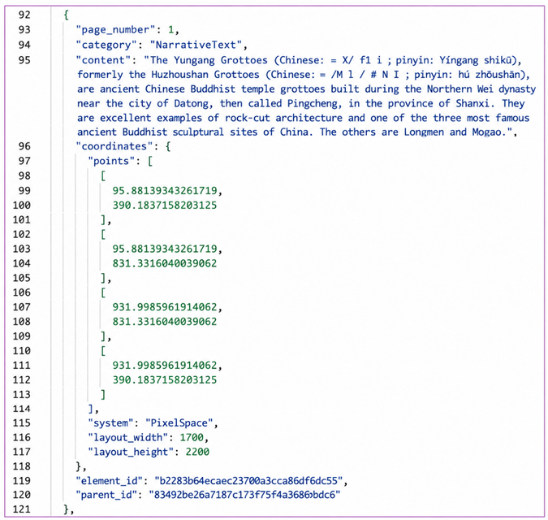Click the closing bracket on line 113
This screenshot has width=548, height=520.
[x=103, y=395]
